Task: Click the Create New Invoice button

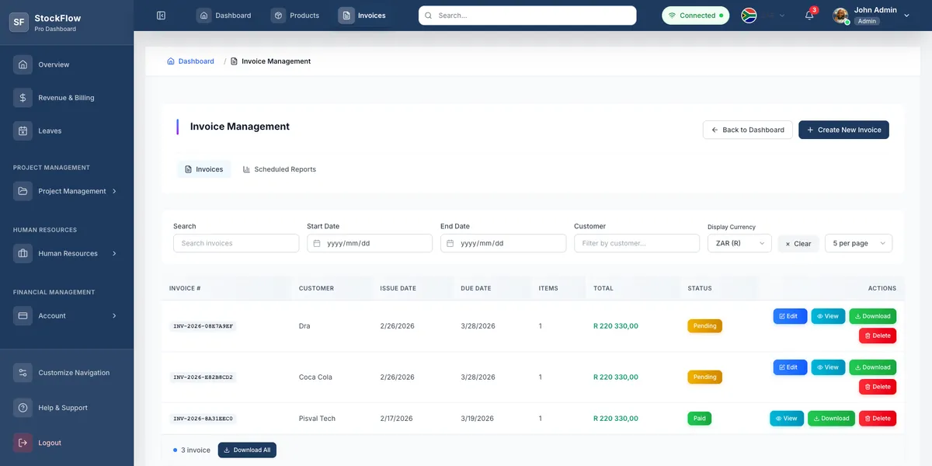Action: tap(843, 129)
